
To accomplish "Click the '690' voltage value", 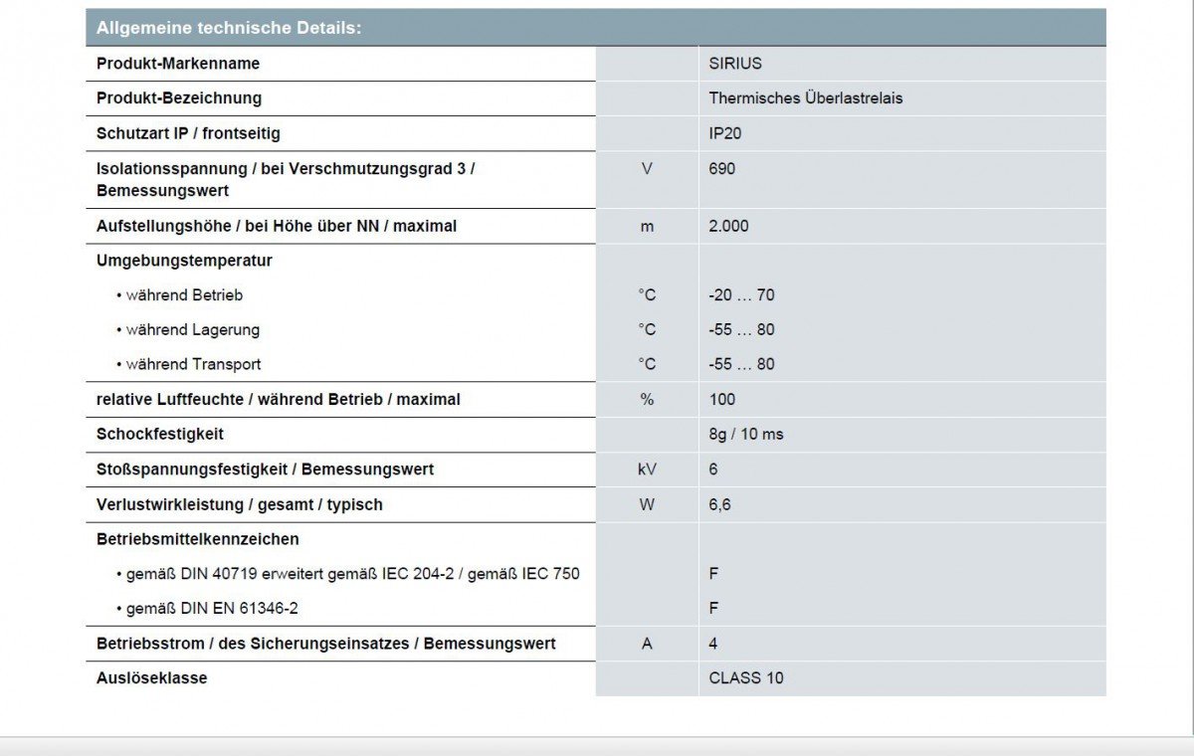I will (x=722, y=169).
